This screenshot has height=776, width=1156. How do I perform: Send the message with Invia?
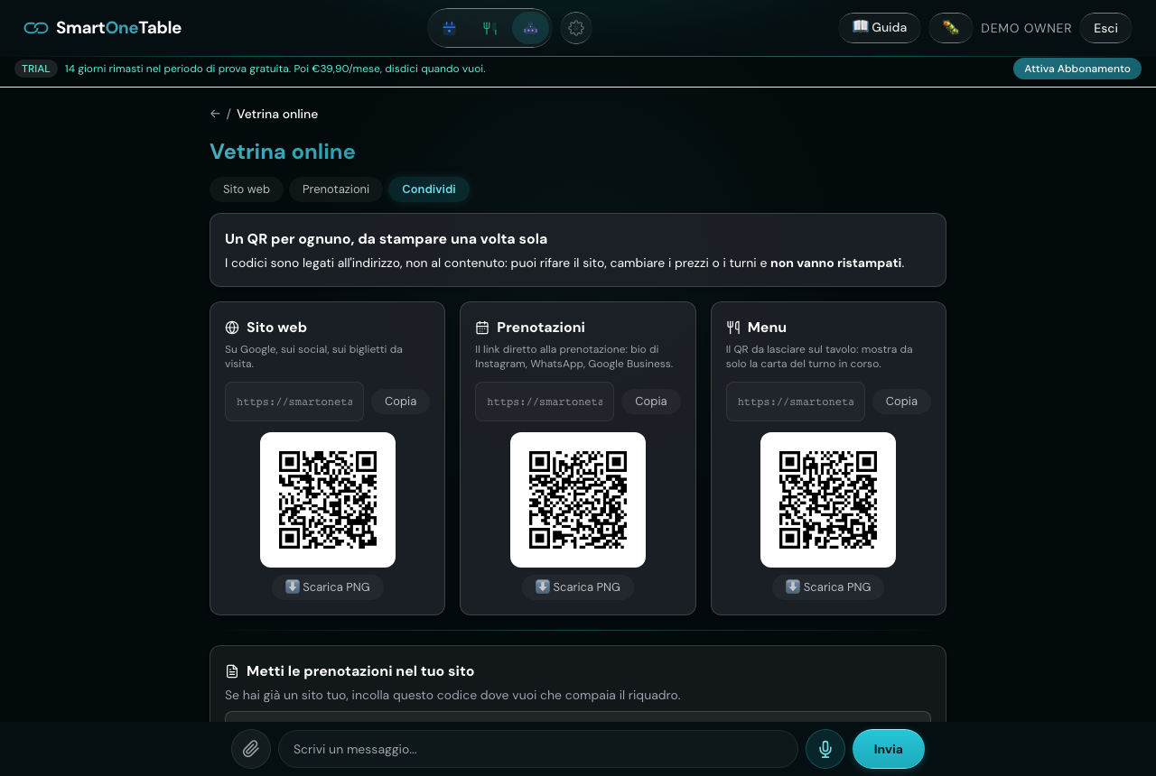[x=889, y=749]
